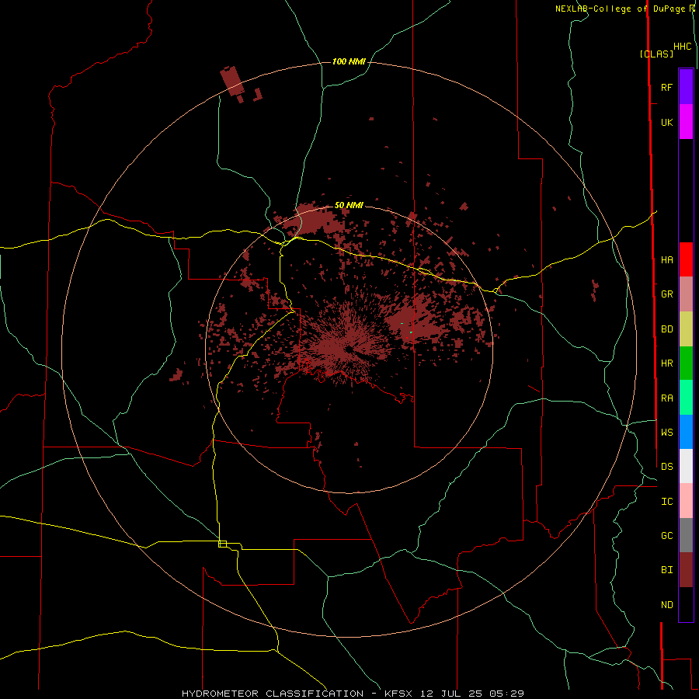Click the 05:29 timestamp
The image size is (699, 699).
[506, 694]
